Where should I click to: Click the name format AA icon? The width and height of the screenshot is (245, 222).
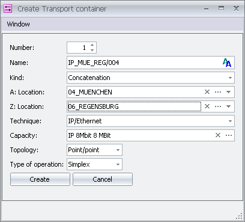point(227,63)
